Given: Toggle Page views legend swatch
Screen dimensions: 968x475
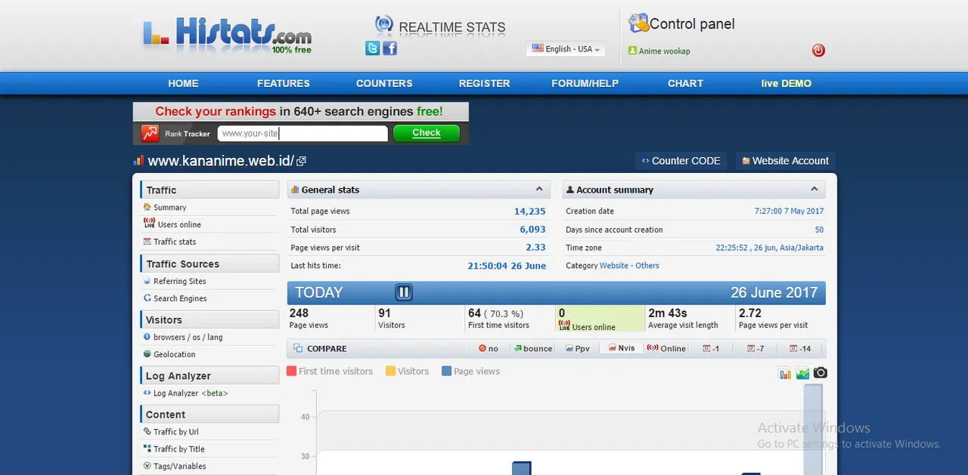Looking at the screenshot, I should tap(447, 372).
